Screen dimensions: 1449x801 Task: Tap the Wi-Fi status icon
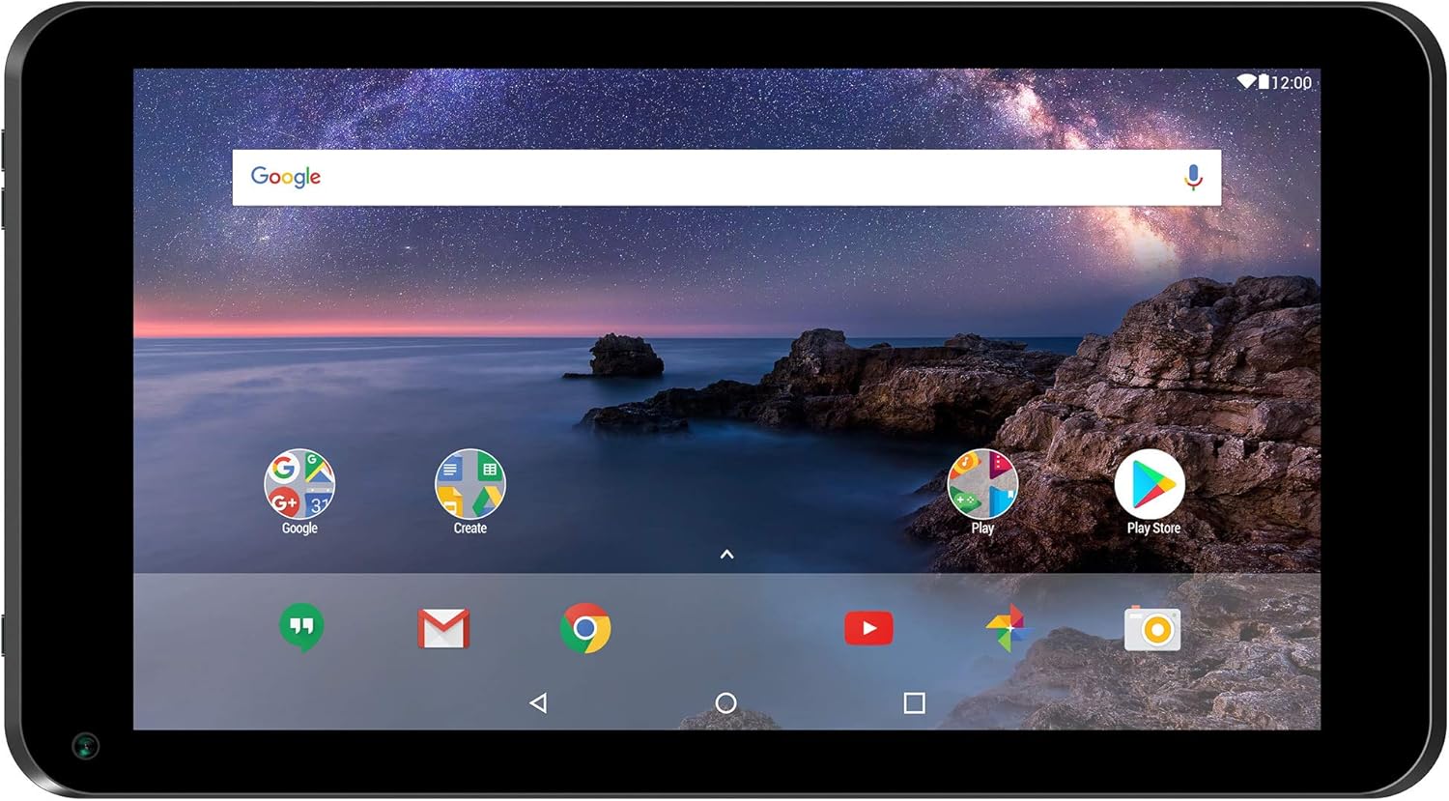[1246, 82]
